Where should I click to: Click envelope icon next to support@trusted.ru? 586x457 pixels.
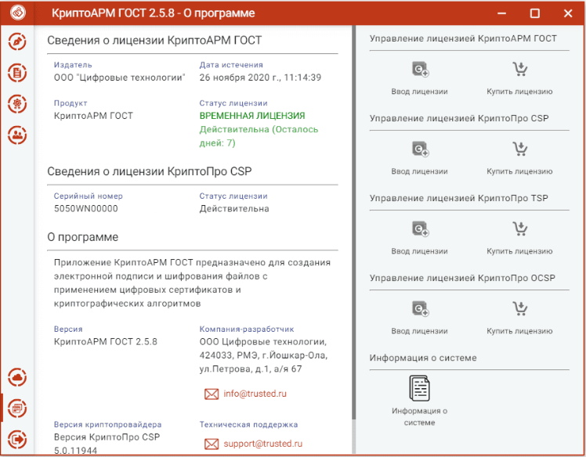click(212, 444)
